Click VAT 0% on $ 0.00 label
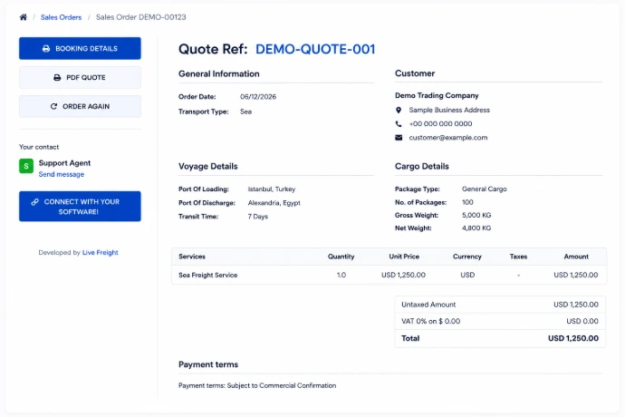The height and width of the screenshot is (417, 625). click(430, 321)
